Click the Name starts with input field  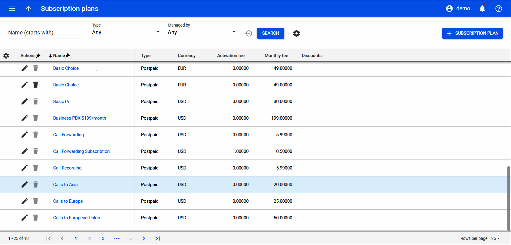click(x=46, y=33)
